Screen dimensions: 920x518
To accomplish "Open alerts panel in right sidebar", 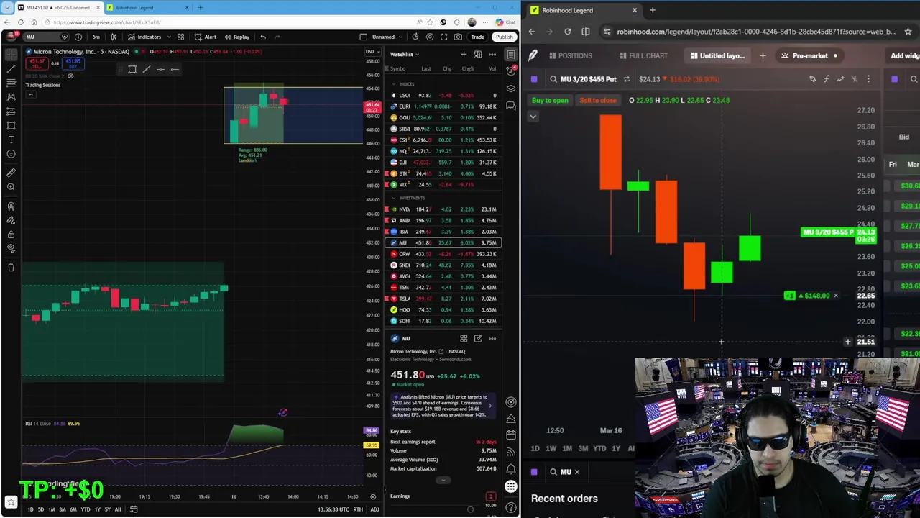I will coord(510,71).
